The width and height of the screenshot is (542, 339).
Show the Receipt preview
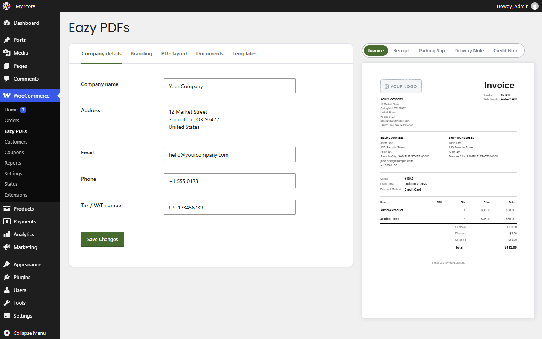click(x=401, y=50)
